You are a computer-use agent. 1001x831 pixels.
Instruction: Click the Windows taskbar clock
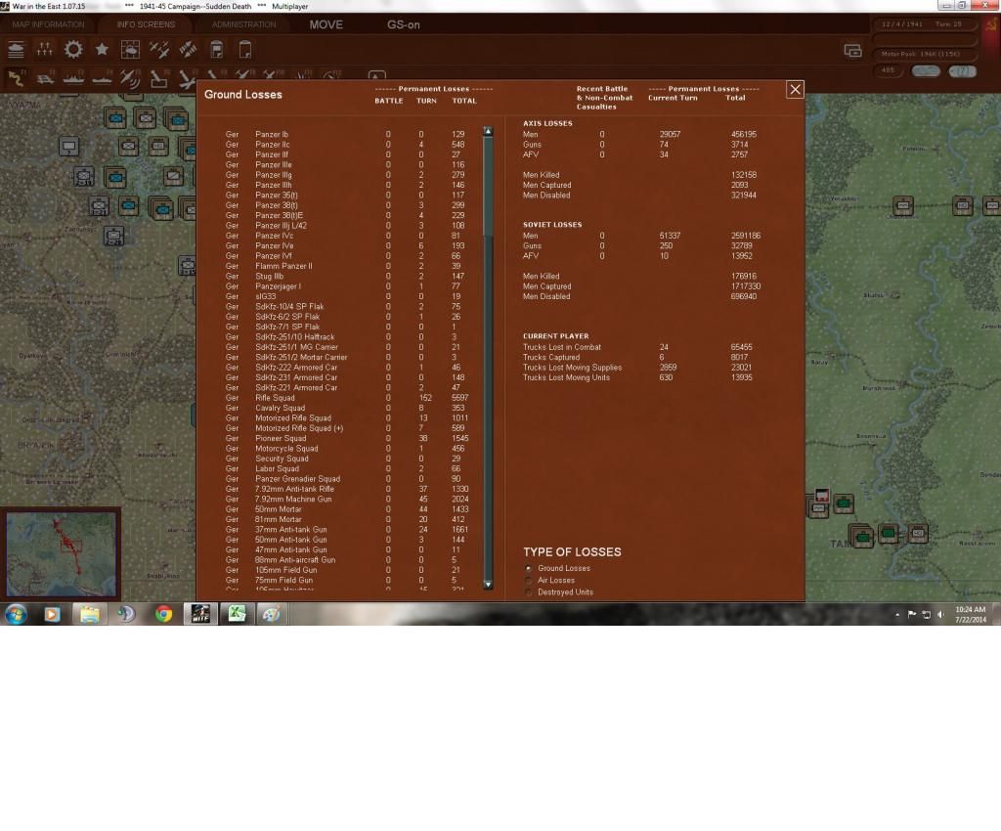971,614
